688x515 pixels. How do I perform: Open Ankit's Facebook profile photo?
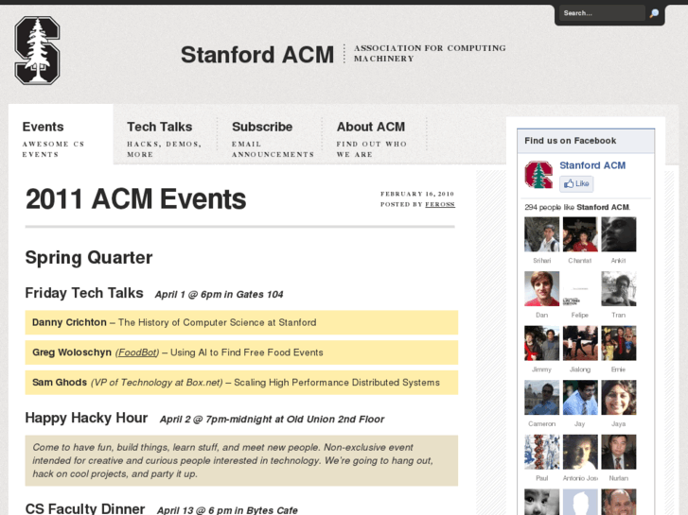click(x=618, y=234)
